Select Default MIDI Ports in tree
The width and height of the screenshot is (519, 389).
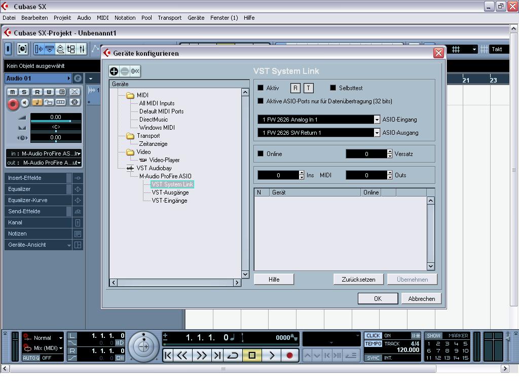coord(161,111)
